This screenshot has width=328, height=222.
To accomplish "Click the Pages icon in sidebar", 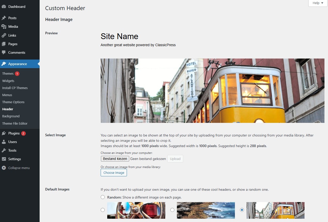I will click(x=4, y=44).
